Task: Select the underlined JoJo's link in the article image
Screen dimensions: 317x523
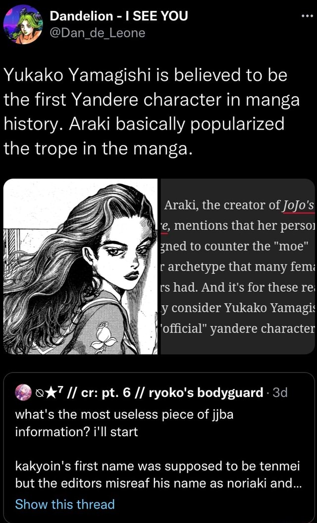Action: pos(298,206)
